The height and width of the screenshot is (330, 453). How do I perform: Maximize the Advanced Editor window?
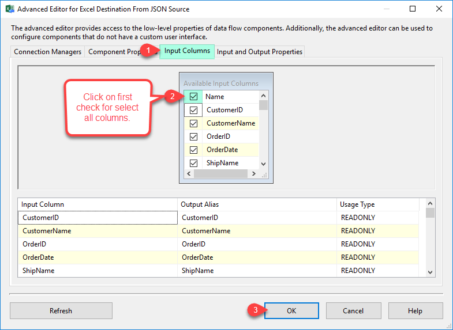click(x=413, y=9)
